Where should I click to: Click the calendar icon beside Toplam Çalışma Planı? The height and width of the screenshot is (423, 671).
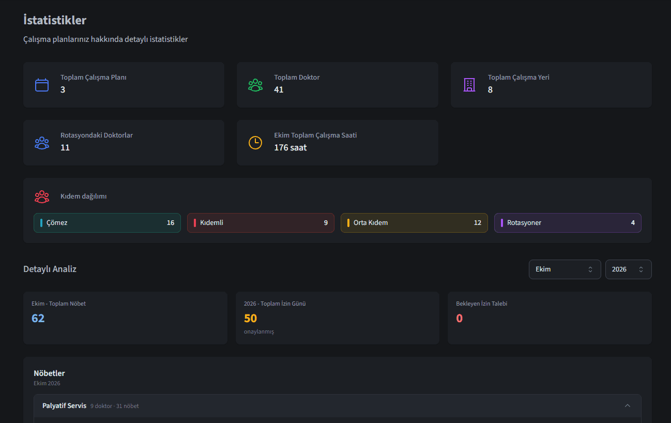42,85
